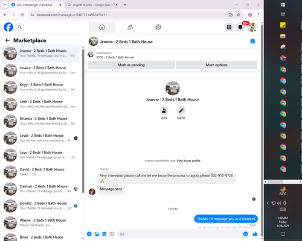
Task: Open View buyer profile link
Action: 188,161
